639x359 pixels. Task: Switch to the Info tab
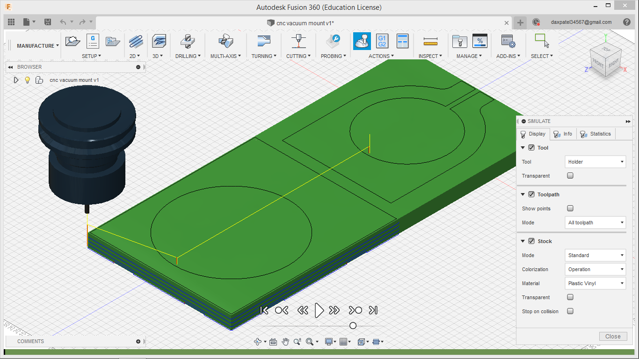(563, 134)
